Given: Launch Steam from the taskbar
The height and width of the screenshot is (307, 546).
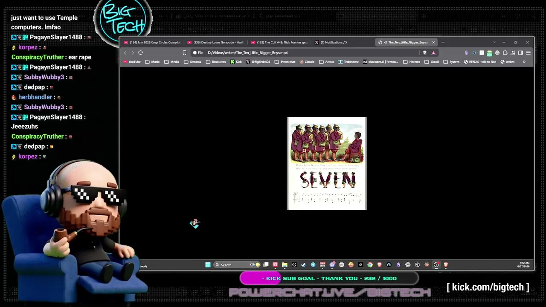Looking at the screenshot, I should [x=303, y=265].
